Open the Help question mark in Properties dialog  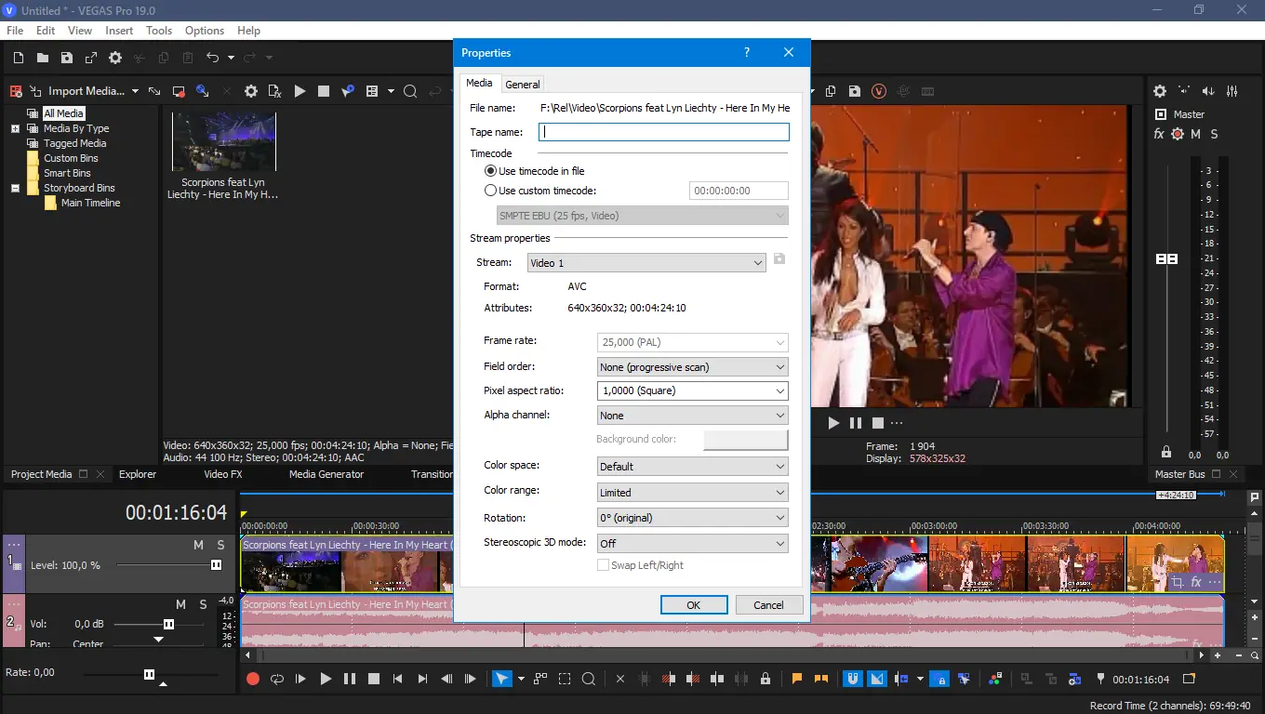747,53
